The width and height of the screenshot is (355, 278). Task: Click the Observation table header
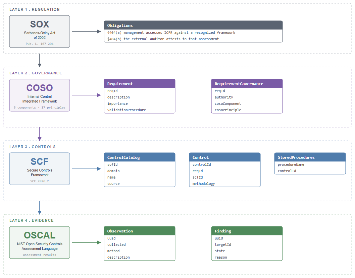[140, 231]
